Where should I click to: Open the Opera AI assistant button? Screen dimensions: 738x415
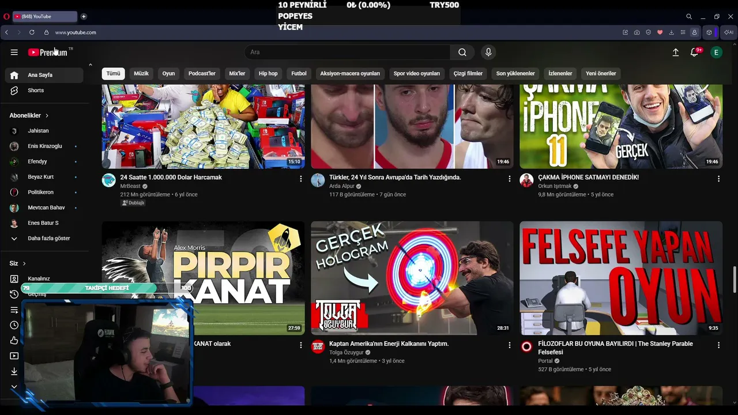pyautogui.click(x=729, y=32)
